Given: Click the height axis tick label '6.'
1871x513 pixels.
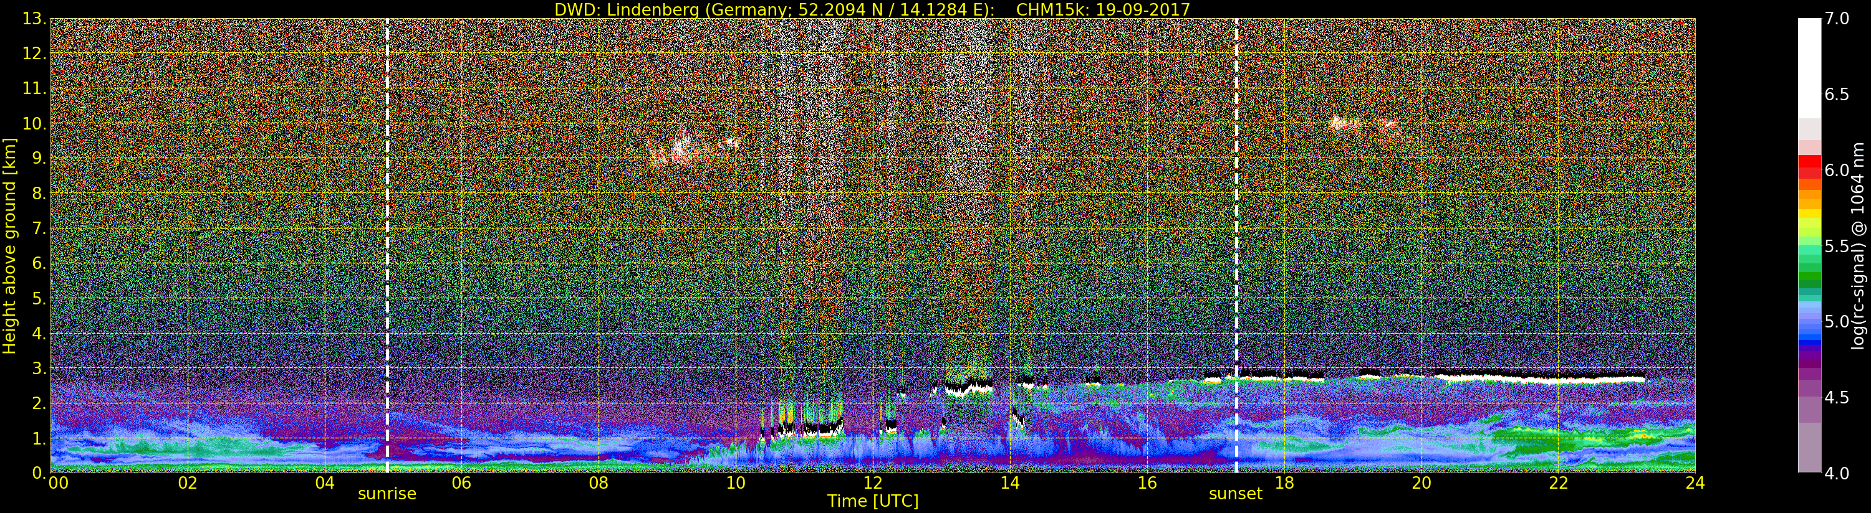Looking at the screenshot, I should click(39, 263).
